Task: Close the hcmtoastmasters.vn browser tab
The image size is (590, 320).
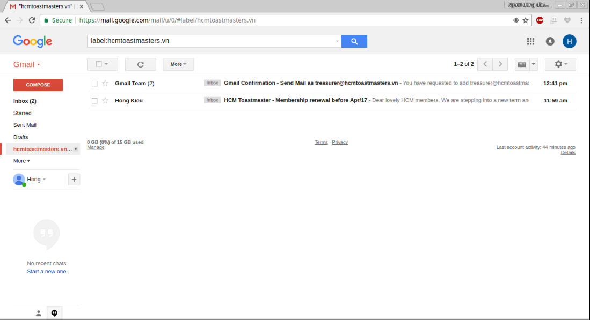Action: 81,6
